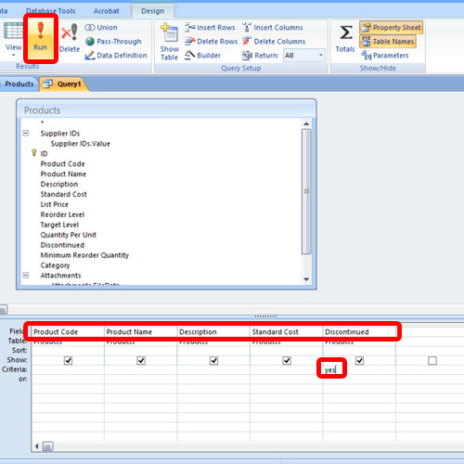Select Product Name in Products field list
Image resolution: width=464 pixels, height=464 pixels.
tap(63, 174)
